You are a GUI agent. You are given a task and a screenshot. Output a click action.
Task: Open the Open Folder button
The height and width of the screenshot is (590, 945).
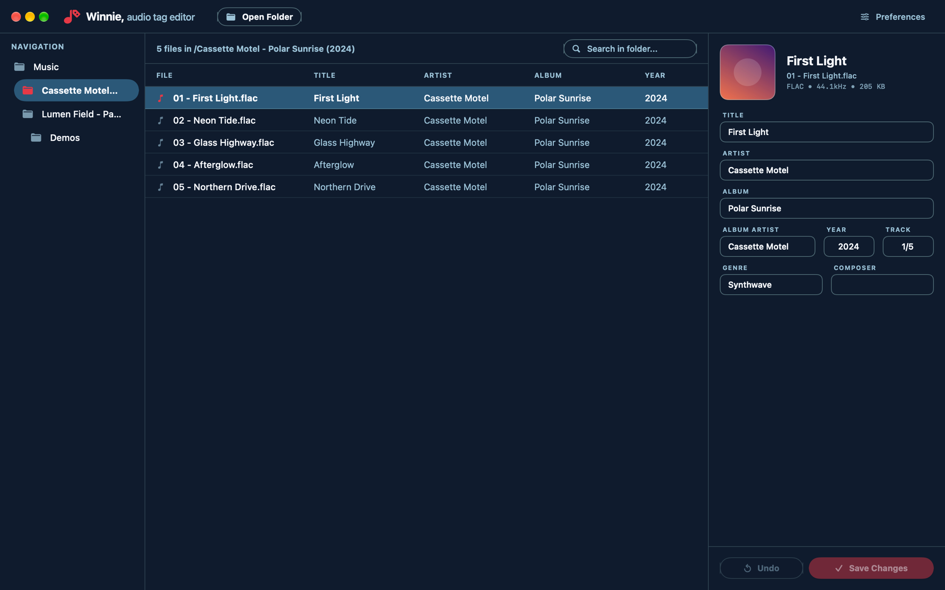(259, 17)
